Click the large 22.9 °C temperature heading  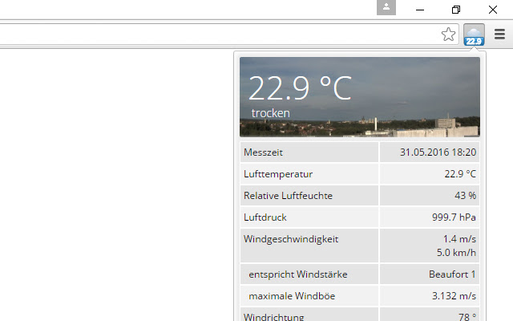coord(300,88)
